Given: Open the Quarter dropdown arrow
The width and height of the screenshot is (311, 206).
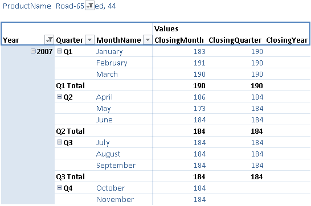Looking at the screenshot, I should click(89, 40).
